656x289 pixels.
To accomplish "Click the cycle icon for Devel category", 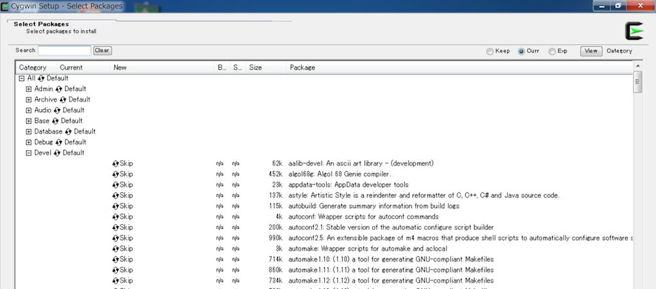I will 57,153.
